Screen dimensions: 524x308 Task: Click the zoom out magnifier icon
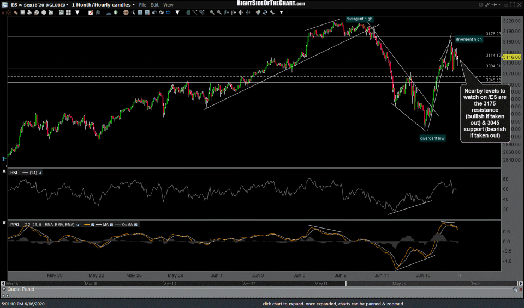pos(219,13)
